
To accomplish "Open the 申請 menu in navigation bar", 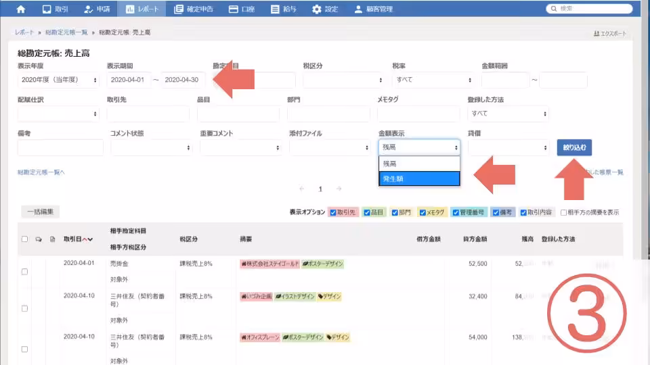I will click(x=98, y=9).
